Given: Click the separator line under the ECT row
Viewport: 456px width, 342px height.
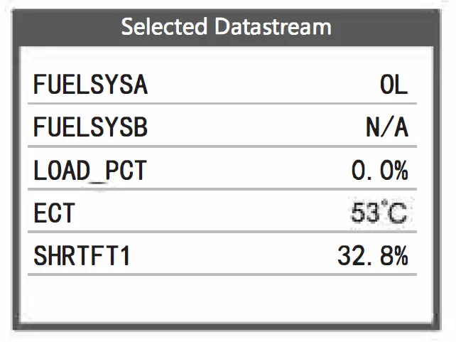Looking at the screenshot, I should pyautogui.click(x=226, y=231).
